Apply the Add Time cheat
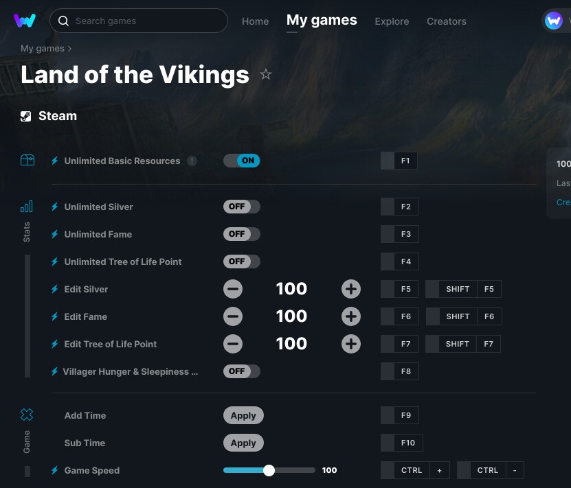This screenshot has width=571, height=488. (243, 415)
